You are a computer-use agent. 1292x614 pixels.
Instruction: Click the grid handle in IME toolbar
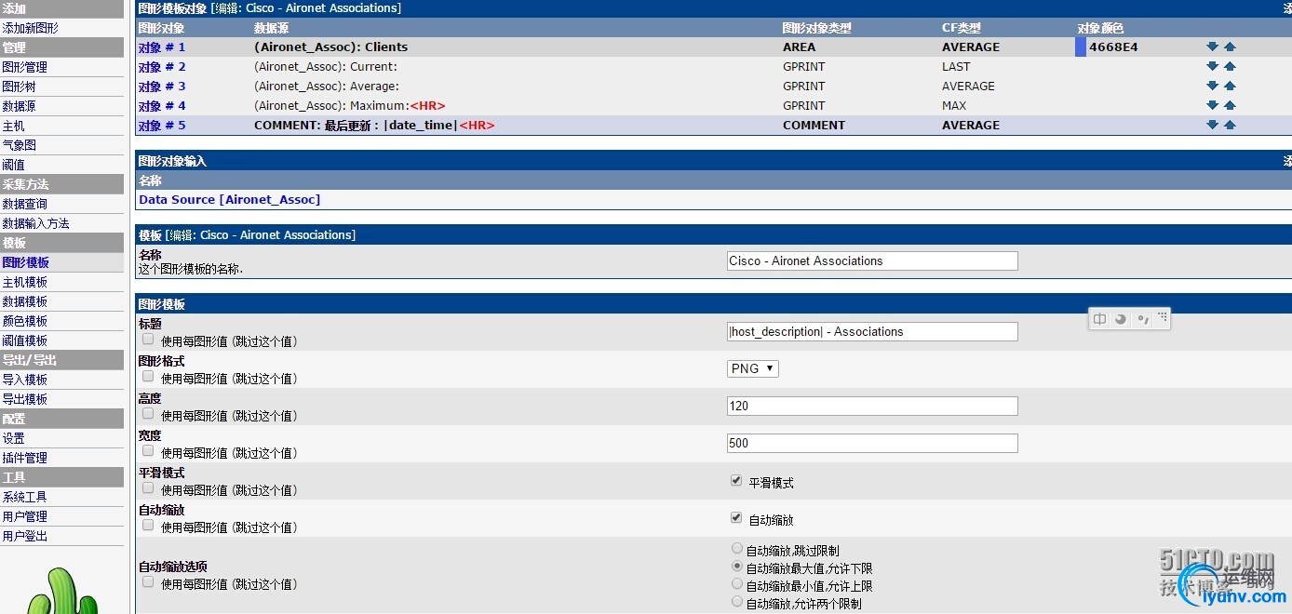[x=1163, y=317]
